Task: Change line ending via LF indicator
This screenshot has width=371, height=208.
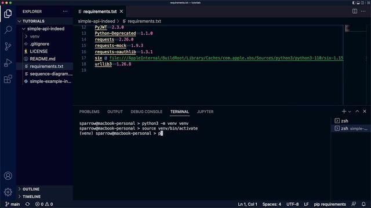Action: click(306, 204)
